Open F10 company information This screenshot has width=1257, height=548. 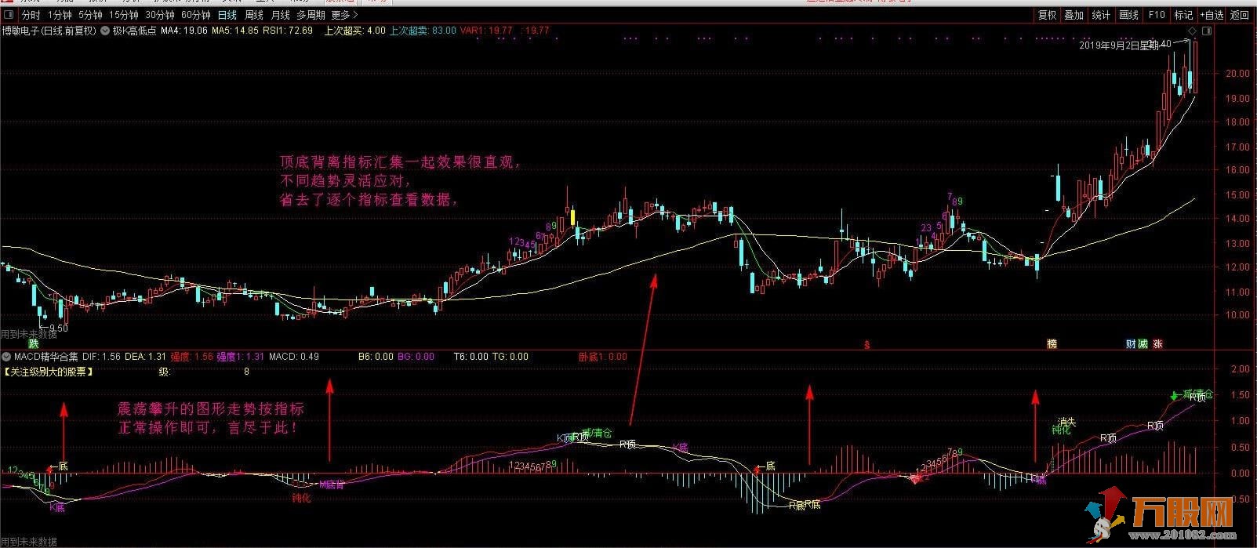[1157, 15]
